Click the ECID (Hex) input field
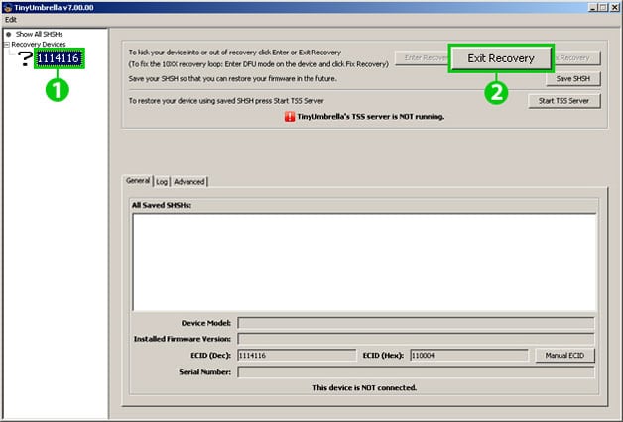623x422 pixels. coord(469,356)
